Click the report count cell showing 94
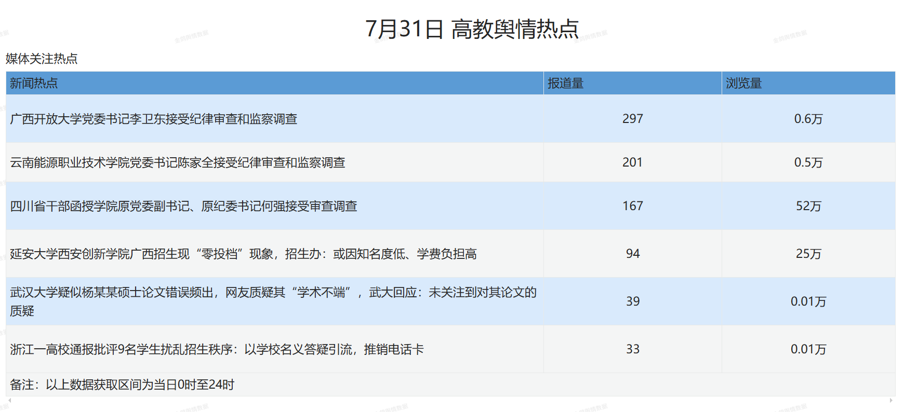The width and height of the screenshot is (904, 412). (632, 254)
